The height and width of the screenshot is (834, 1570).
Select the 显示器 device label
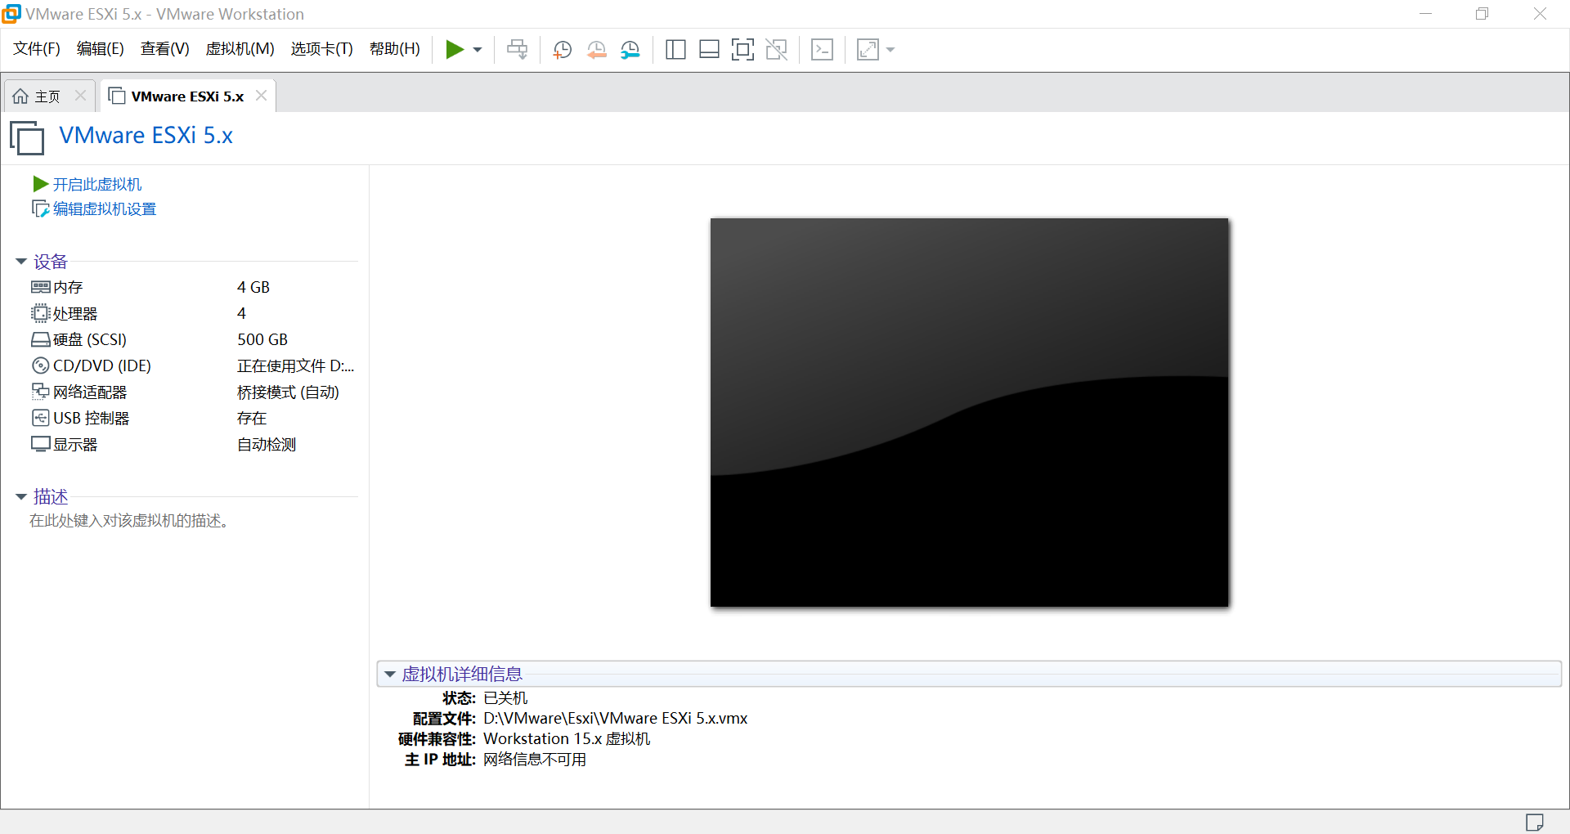(x=75, y=444)
